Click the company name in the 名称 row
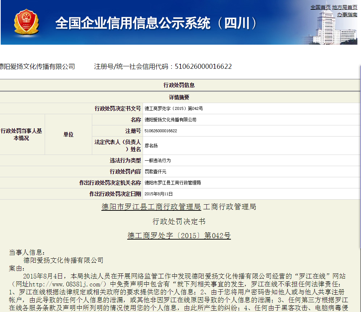Image resolution: width=361 pixels, height=312 pixels. [x=170, y=120]
